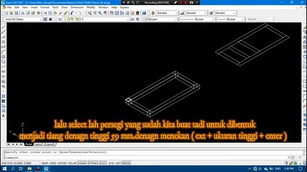Click the Undo arrow icon
The width and height of the screenshot is (307, 172).
click(x=72, y=13)
